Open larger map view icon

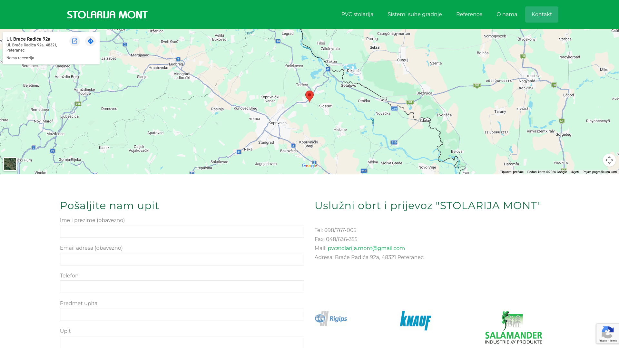click(x=74, y=41)
